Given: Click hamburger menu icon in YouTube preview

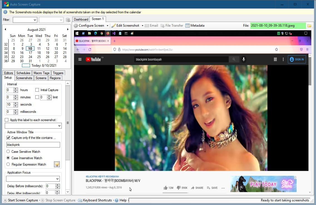Looking at the screenshot, I should [80, 59].
